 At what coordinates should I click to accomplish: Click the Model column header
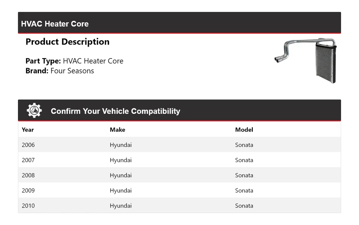point(244,130)
